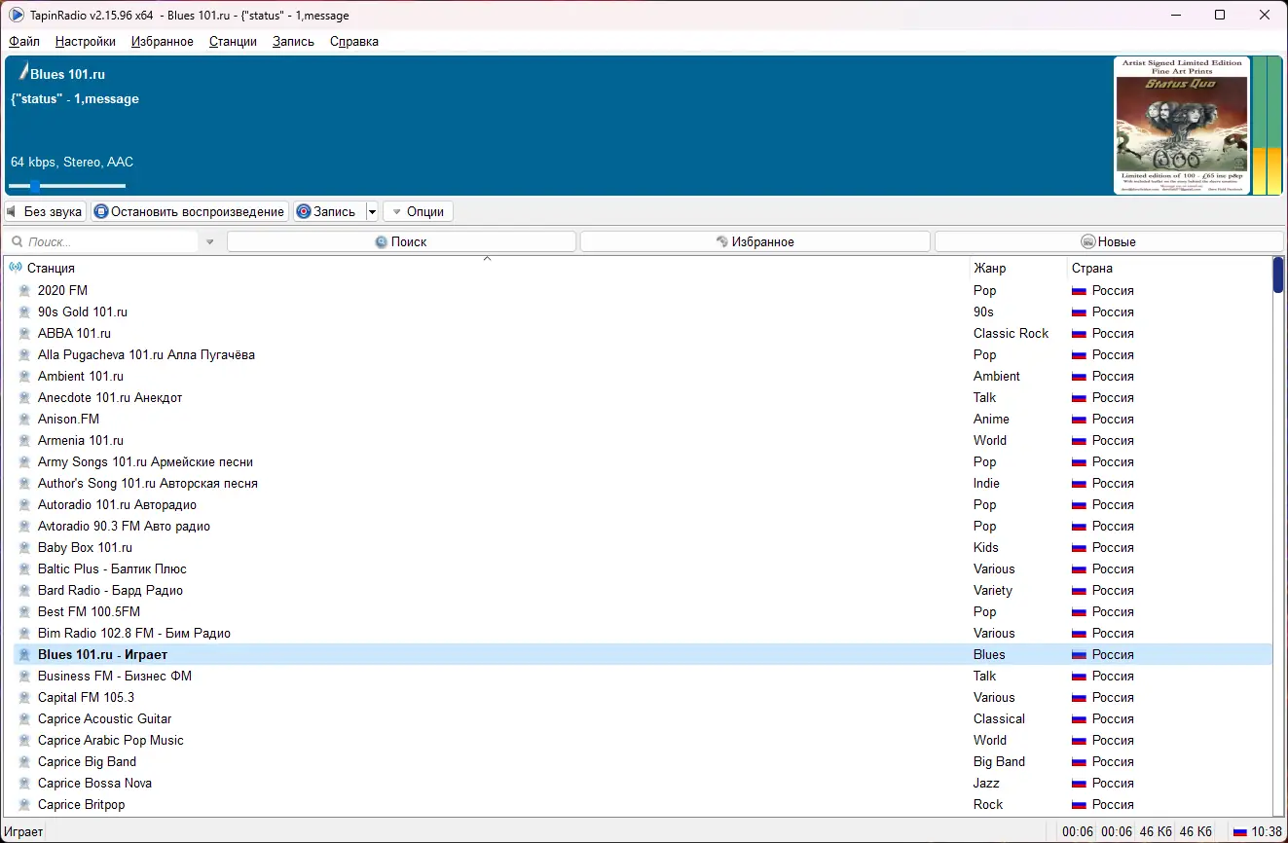This screenshot has width=1288, height=843.
Task: Select the station icon next to ABBA 101.ru
Action: tap(25, 333)
